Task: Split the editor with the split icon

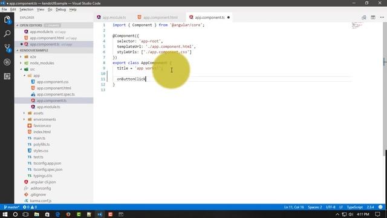Action: [x=373, y=18]
